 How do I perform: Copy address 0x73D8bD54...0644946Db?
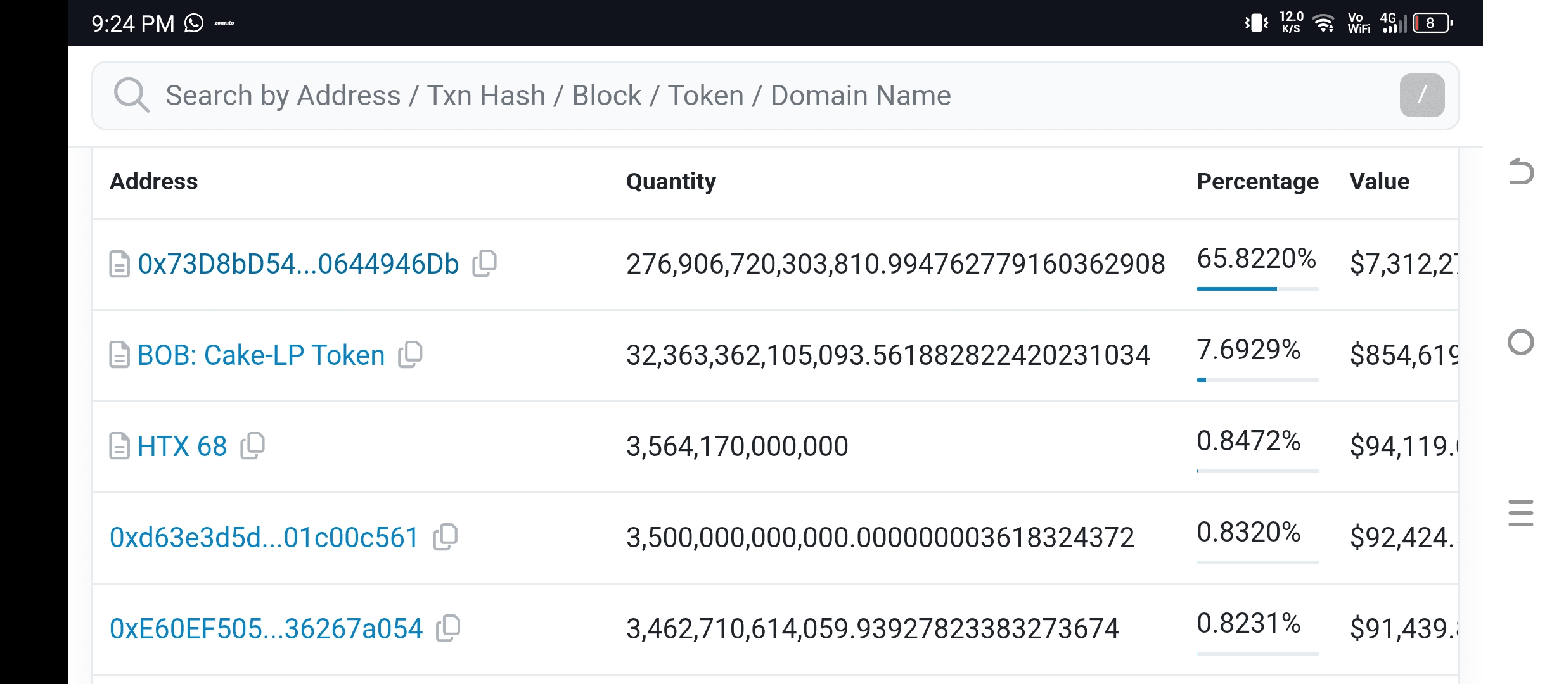pyautogui.click(x=485, y=263)
